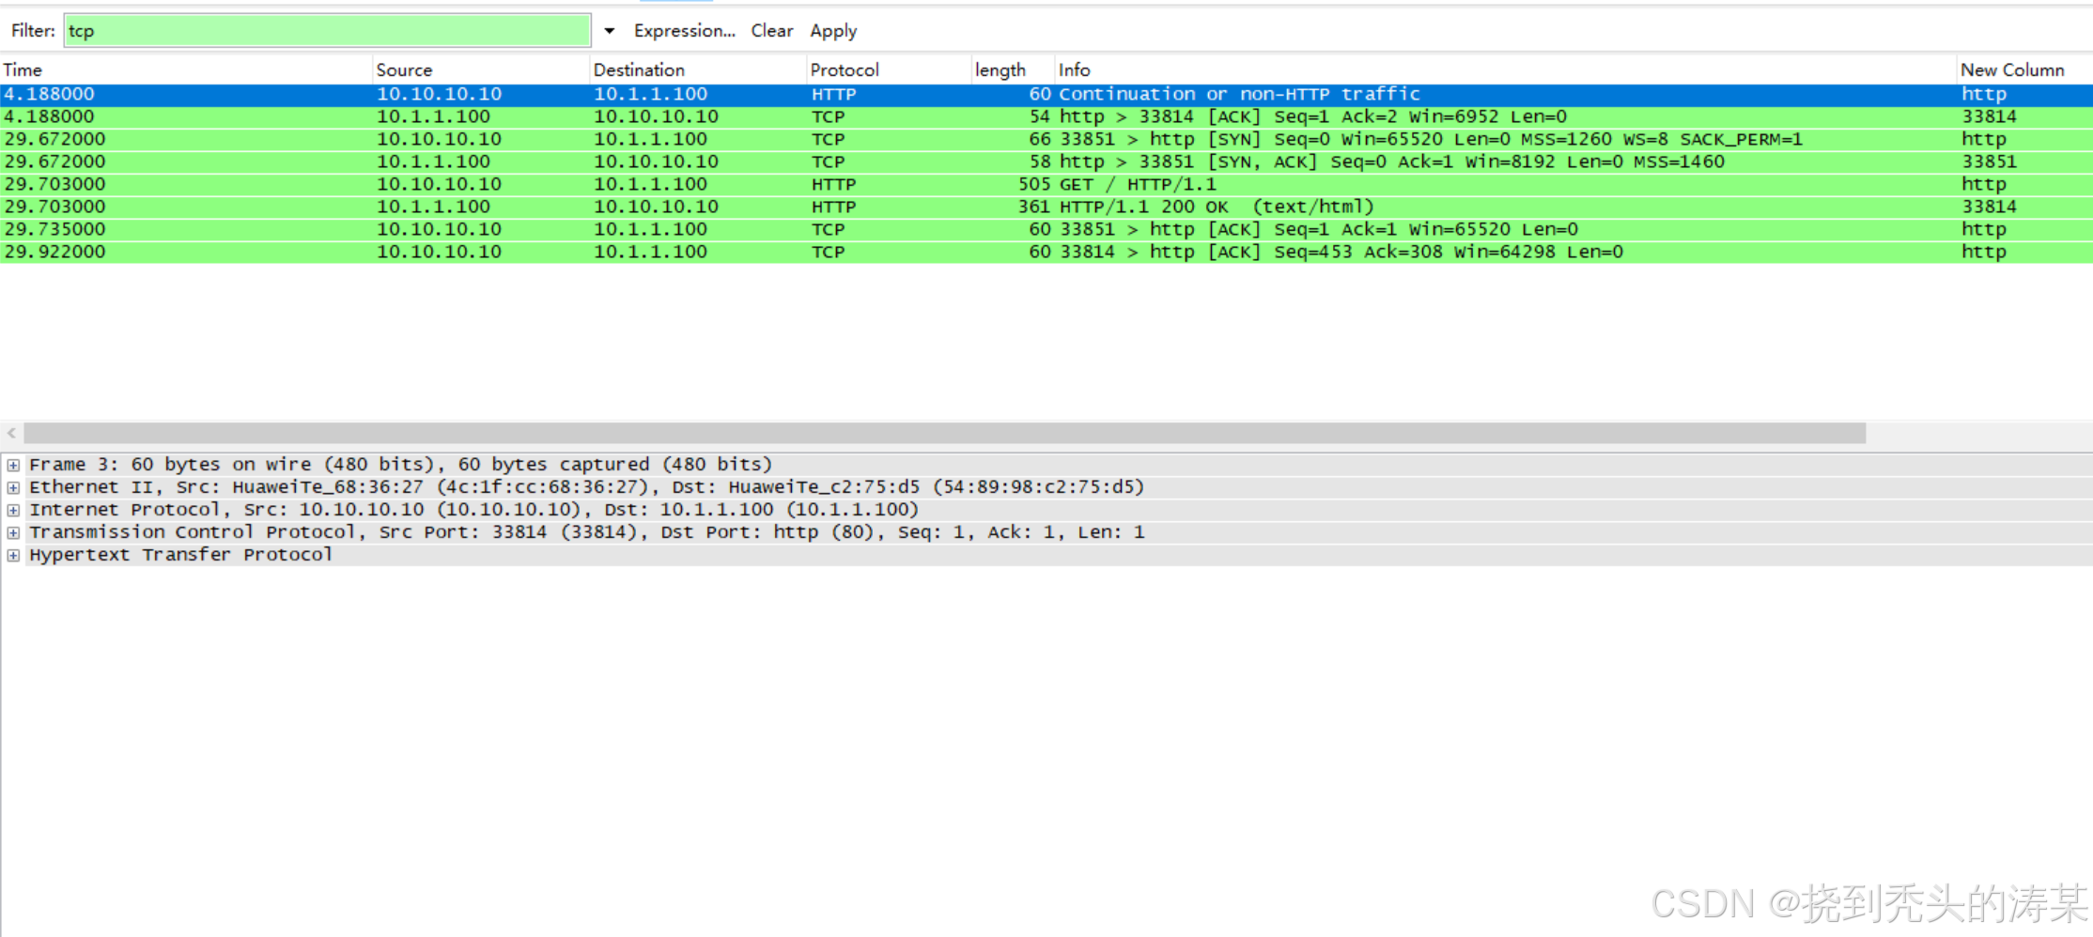Image resolution: width=2093 pixels, height=937 pixels.
Task: Select packet with Seq=453 Ack=308
Action: (1046, 252)
